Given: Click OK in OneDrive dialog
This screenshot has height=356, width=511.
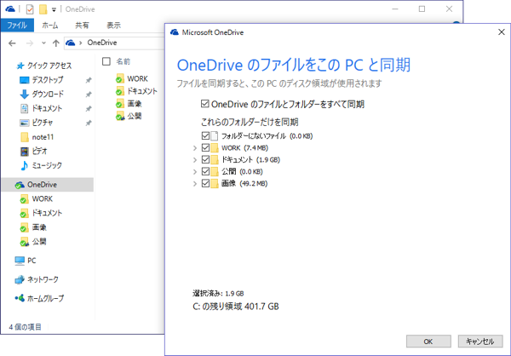Looking at the screenshot, I should tap(428, 342).
